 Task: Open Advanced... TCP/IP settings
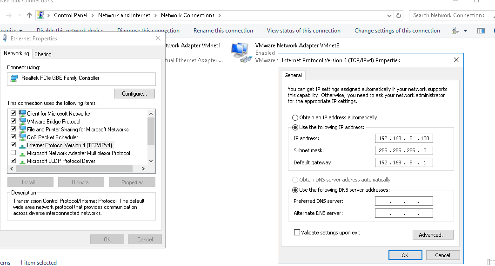click(x=433, y=235)
